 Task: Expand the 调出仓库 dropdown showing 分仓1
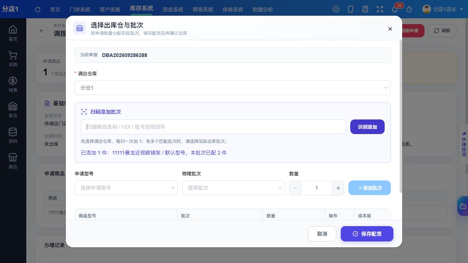(233, 88)
